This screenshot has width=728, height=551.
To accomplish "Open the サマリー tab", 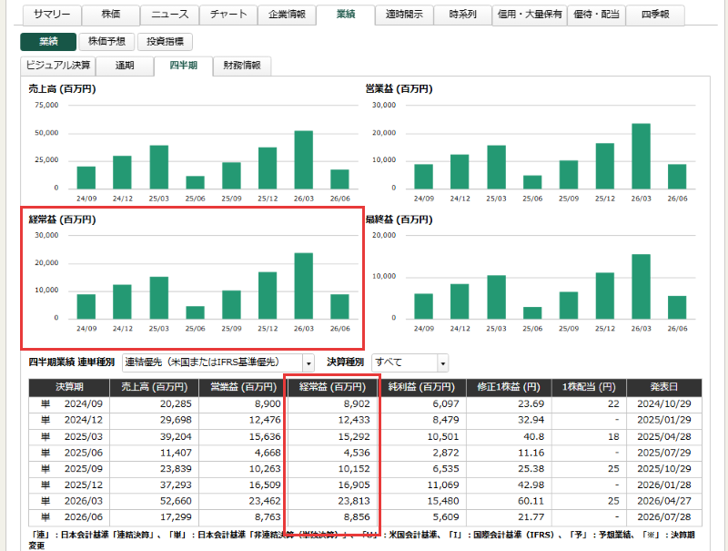I will (x=52, y=15).
